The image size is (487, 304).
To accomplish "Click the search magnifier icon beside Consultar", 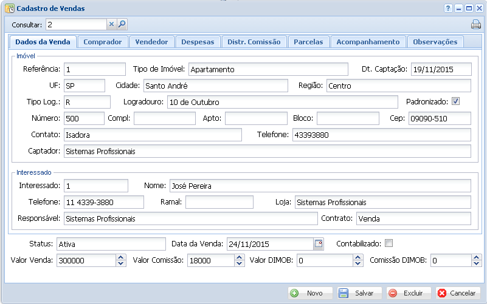I will [x=122, y=24].
